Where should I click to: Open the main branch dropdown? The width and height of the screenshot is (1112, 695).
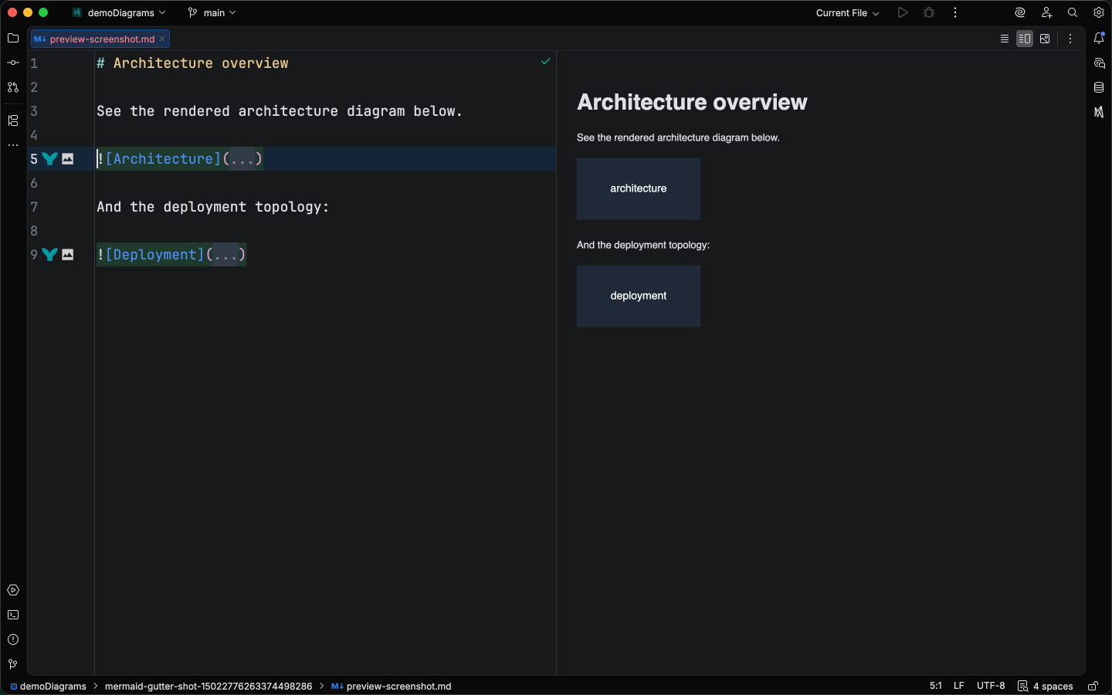212,12
